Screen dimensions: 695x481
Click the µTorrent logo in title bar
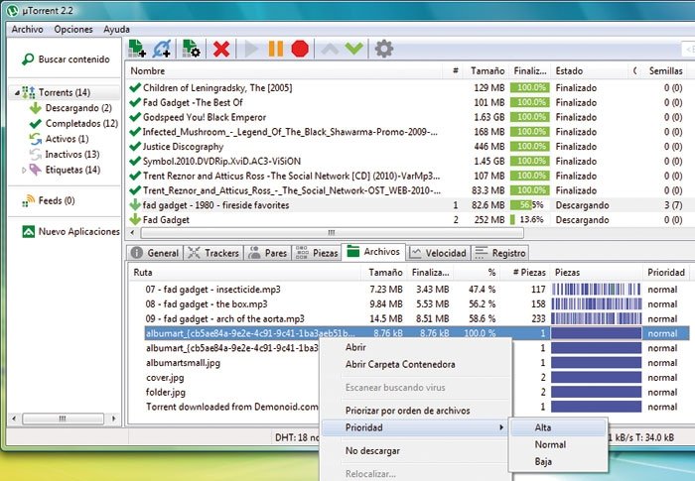coord(12,10)
